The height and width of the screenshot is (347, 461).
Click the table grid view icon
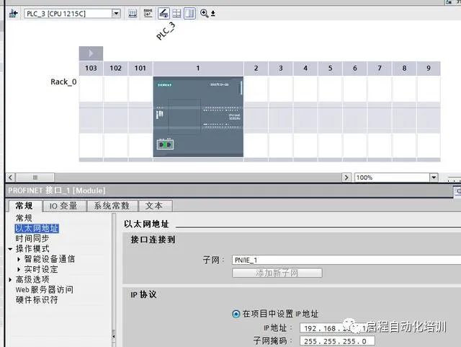[x=176, y=14]
